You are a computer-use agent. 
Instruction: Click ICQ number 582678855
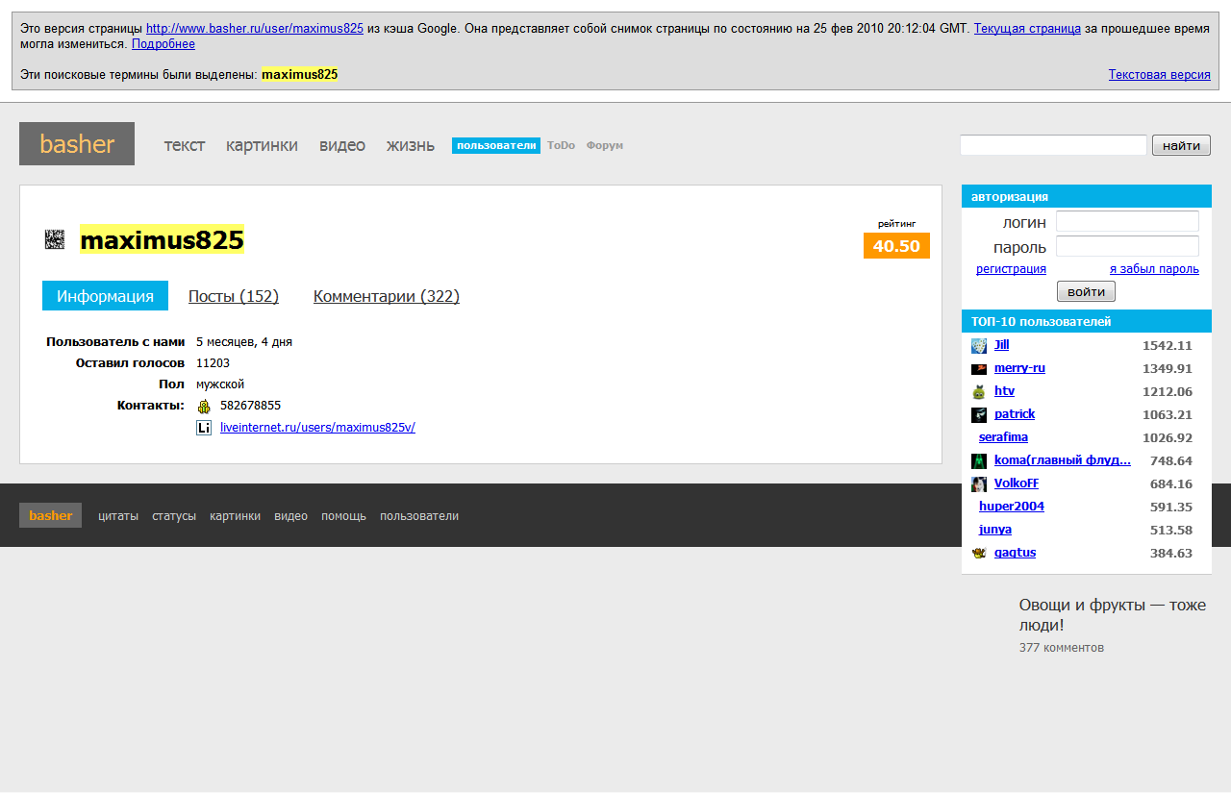click(x=250, y=406)
